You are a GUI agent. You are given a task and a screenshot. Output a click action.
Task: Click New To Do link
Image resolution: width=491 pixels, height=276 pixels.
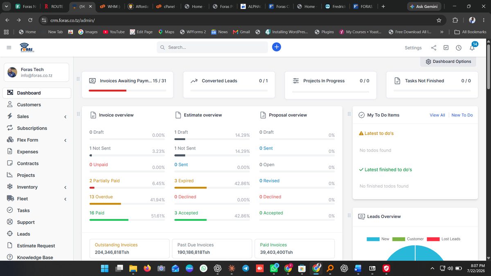462,115
